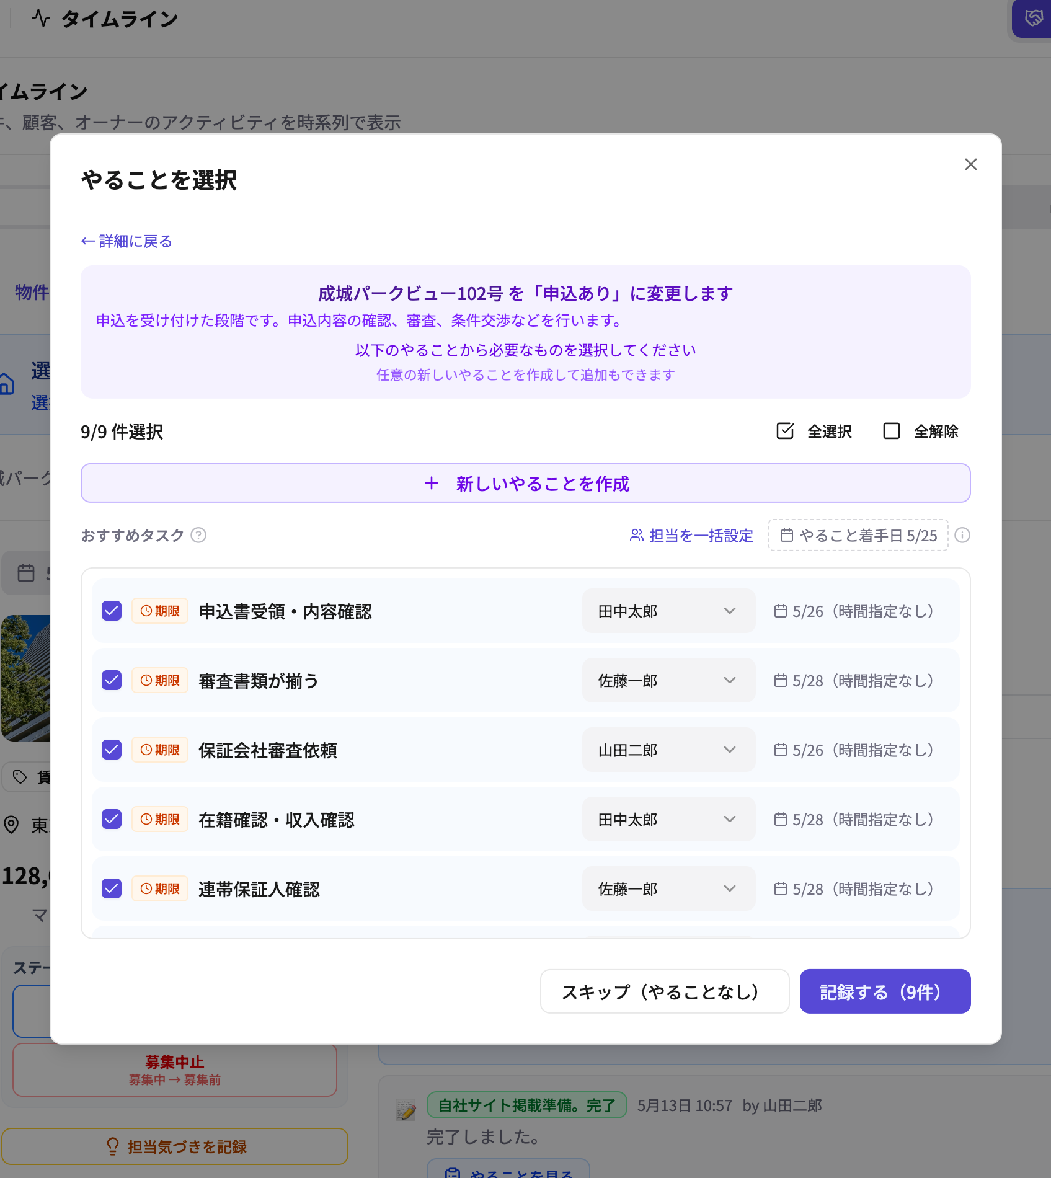Viewport: 1051px width, 1178px height.
Task: Edit 5/26 due date of 保証会社審査依頼
Action: 854,750
